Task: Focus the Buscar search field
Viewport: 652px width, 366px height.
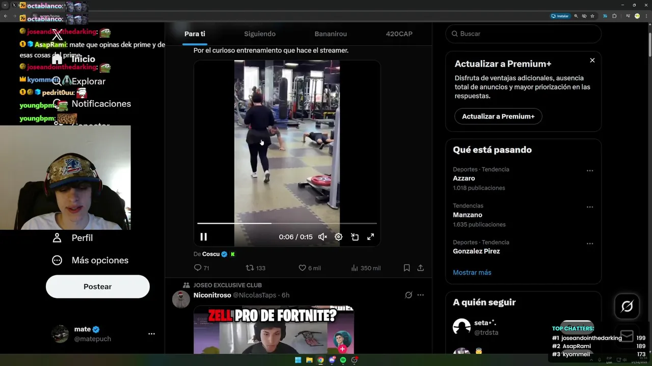Action: pyautogui.click(x=523, y=34)
